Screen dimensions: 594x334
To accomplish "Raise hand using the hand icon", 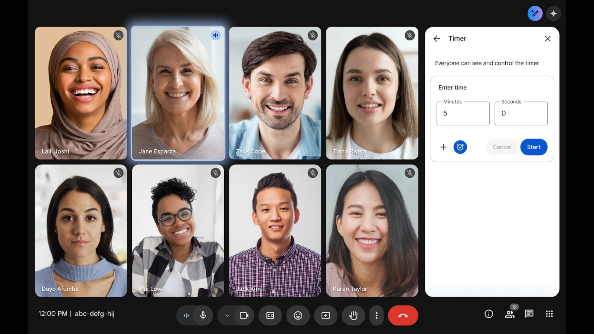I will click(353, 315).
